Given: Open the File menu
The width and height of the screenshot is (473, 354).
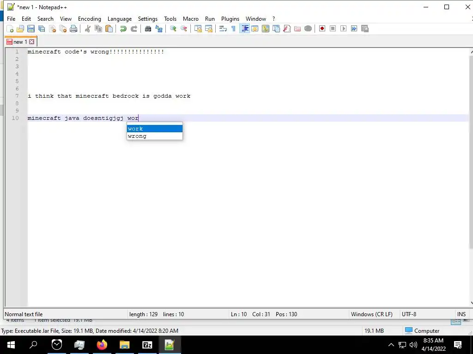Looking at the screenshot, I should coord(11,18).
